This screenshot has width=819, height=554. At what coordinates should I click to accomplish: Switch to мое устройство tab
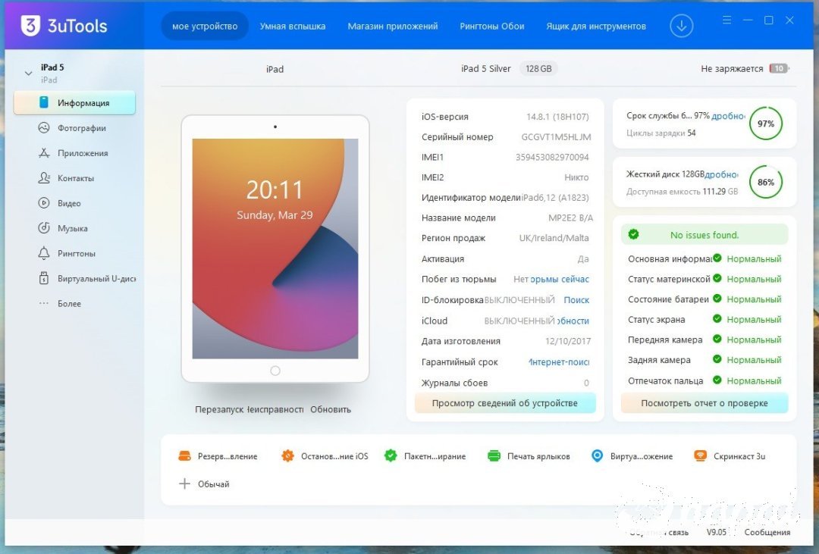pyautogui.click(x=205, y=26)
